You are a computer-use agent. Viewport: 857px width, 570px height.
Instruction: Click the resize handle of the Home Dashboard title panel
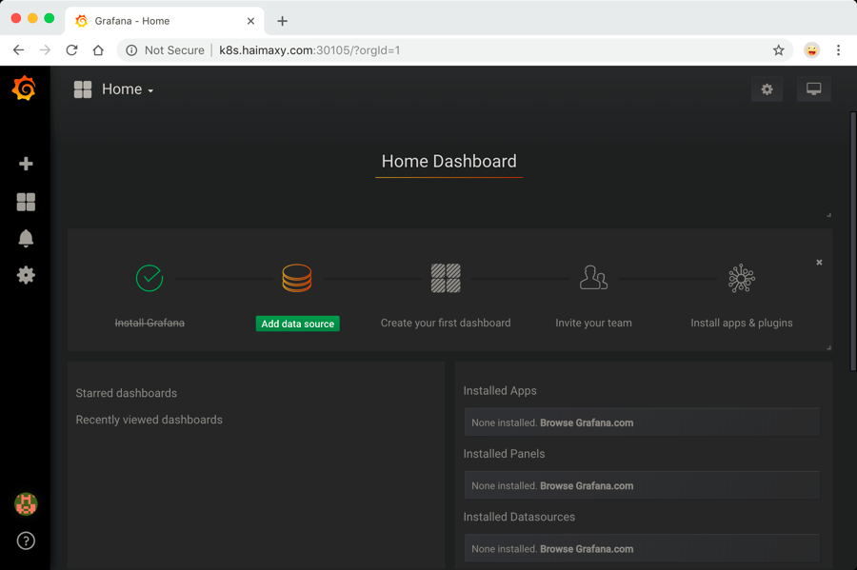click(828, 214)
